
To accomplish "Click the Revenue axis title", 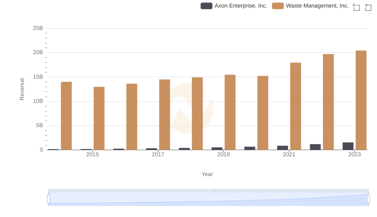I will (22, 89).
